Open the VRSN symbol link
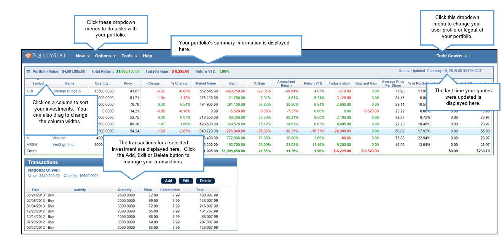Image resolution: width=502 pixels, height=242 pixels. tap(32, 145)
